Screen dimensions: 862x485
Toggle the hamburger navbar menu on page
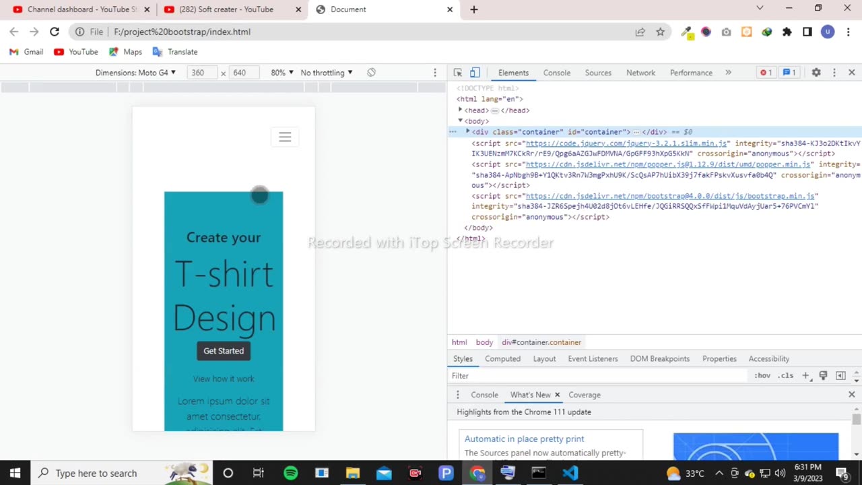click(x=285, y=137)
